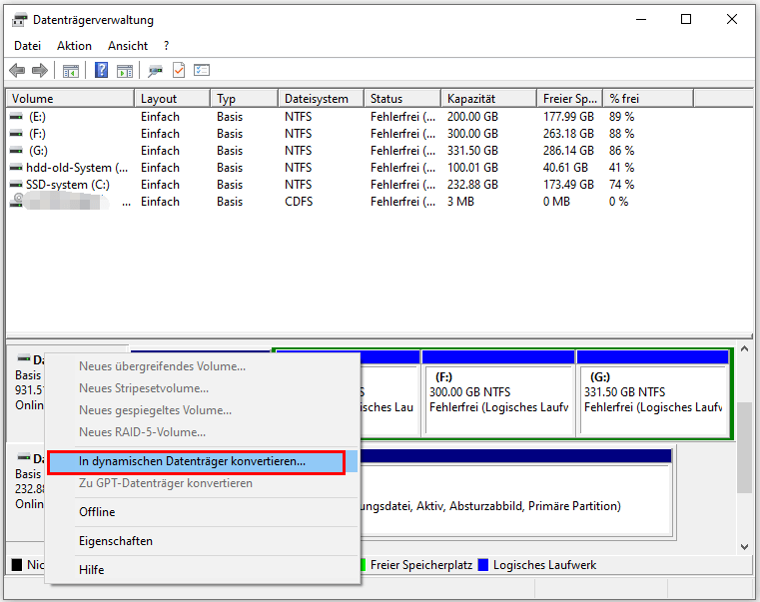Select the SSD-system (C:) volume icon

(x=17, y=185)
